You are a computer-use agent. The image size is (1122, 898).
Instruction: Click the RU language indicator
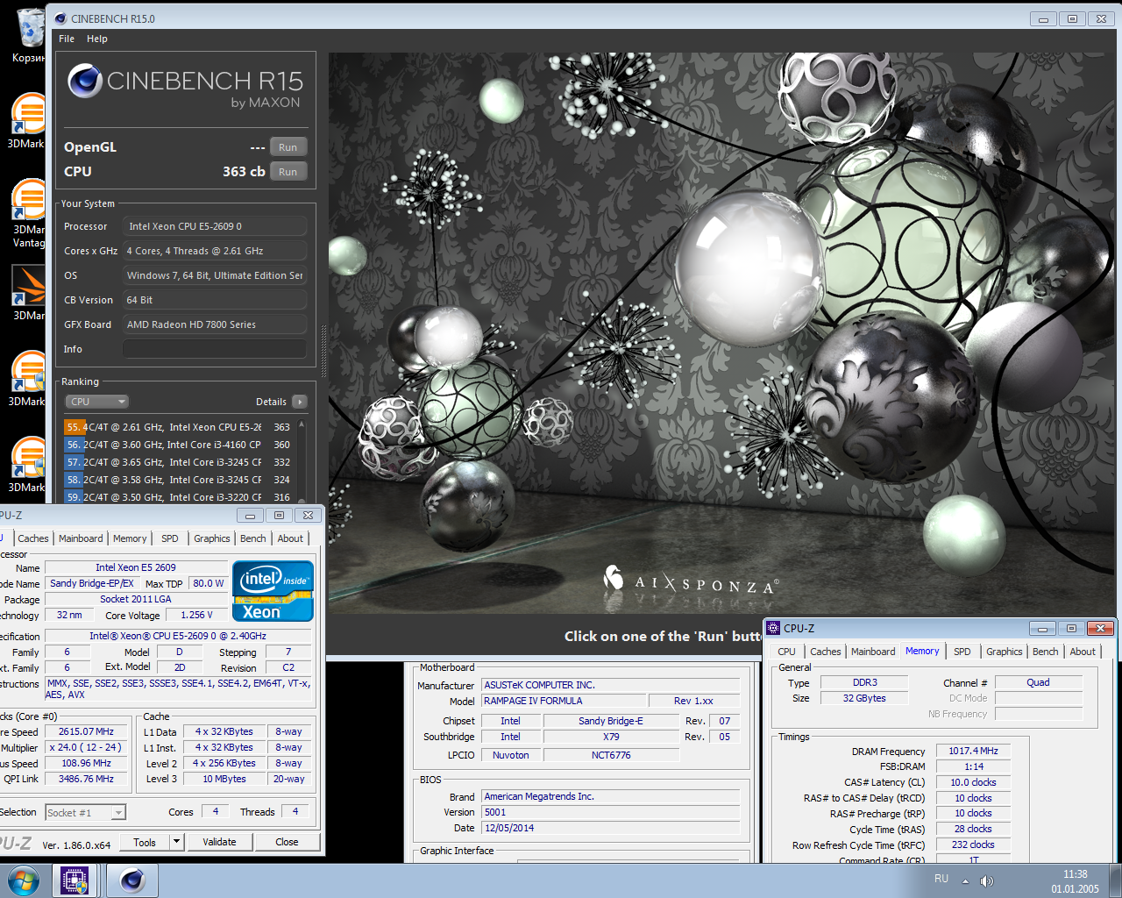click(x=941, y=879)
